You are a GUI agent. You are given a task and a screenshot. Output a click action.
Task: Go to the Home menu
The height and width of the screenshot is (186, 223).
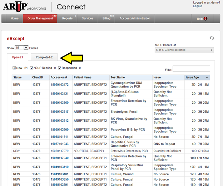click(x=15, y=18)
